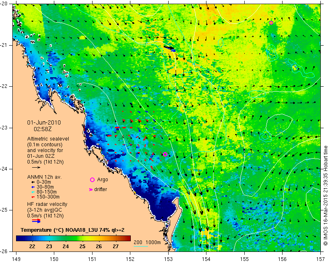This screenshot has height=263, width=329.
Task: Click the blue 30-80m arrow legend icon
Action: pyautogui.click(x=33, y=187)
